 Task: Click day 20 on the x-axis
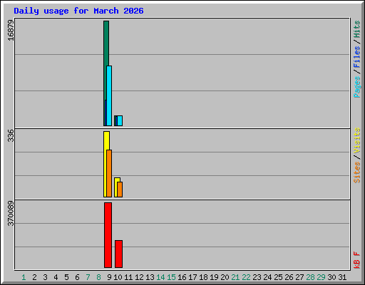click(x=225, y=277)
